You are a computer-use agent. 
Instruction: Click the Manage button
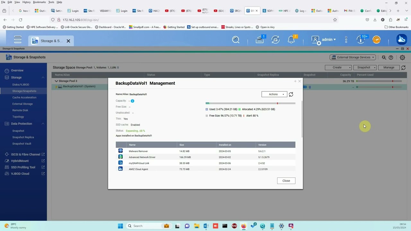(x=389, y=67)
